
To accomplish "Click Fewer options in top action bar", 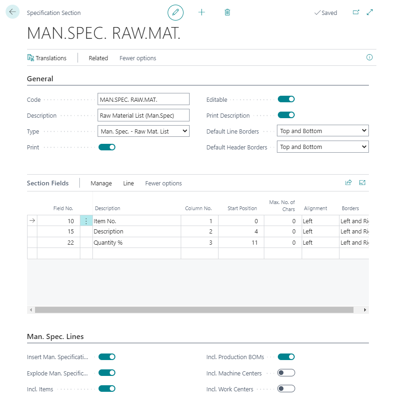I will coord(138,58).
